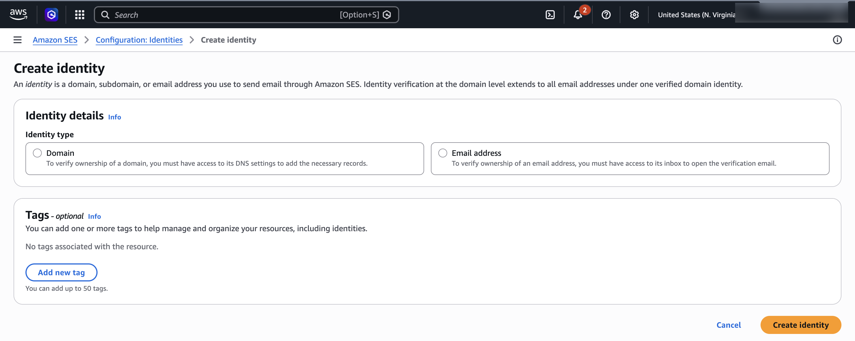View notifications via the bell icon

tap(578, 15)
